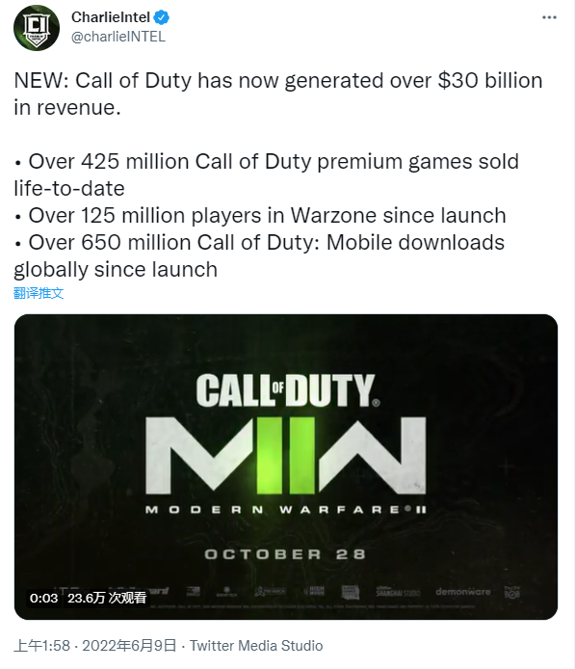The height and width of the screenshot is (669, 575).
Task: Click the 0:03 video duration badge
Action: (43, 598)
